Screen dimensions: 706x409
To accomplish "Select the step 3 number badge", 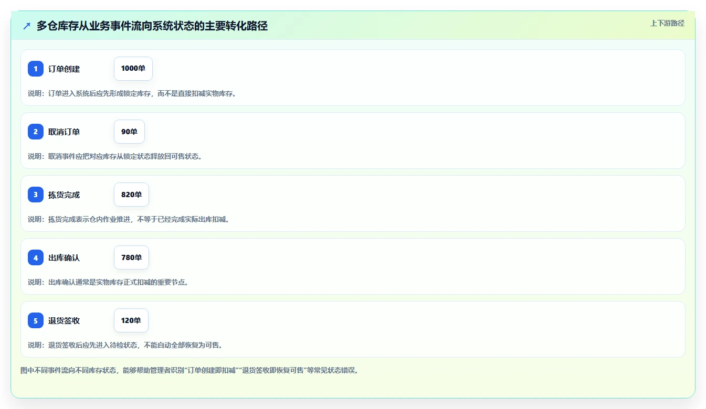I will (36, 195).
